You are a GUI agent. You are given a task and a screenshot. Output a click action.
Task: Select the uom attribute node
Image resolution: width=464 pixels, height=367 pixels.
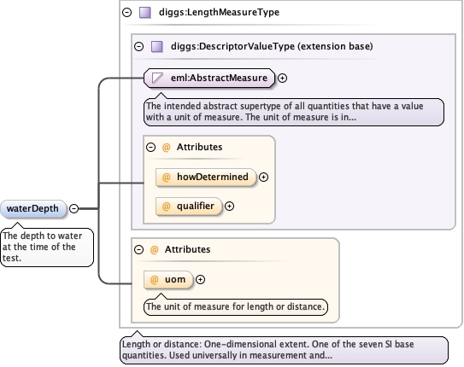coord(168,280)
